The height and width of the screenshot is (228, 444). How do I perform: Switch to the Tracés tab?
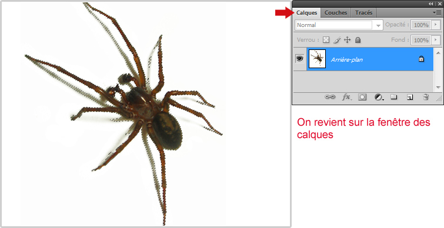click(363, 13)
